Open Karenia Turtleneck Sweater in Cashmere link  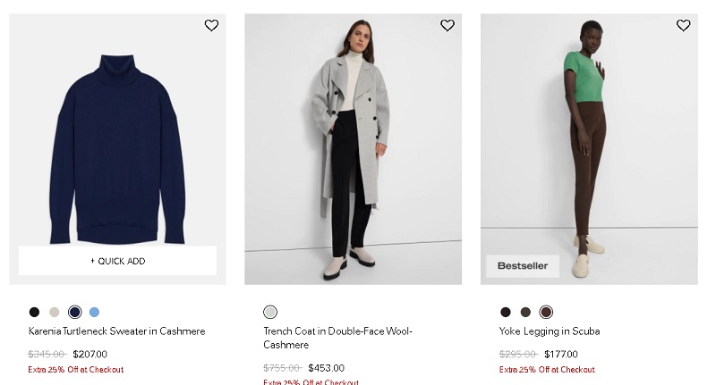[x=117, y=331]
